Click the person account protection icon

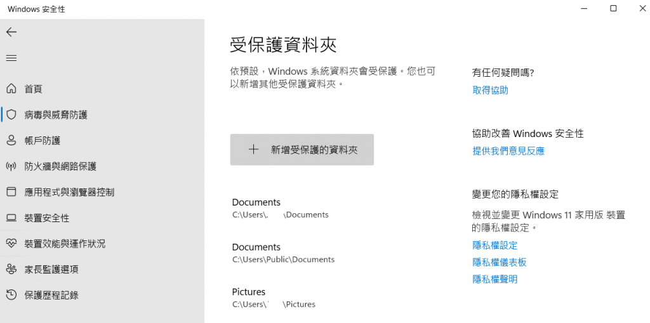pos(11,141)
